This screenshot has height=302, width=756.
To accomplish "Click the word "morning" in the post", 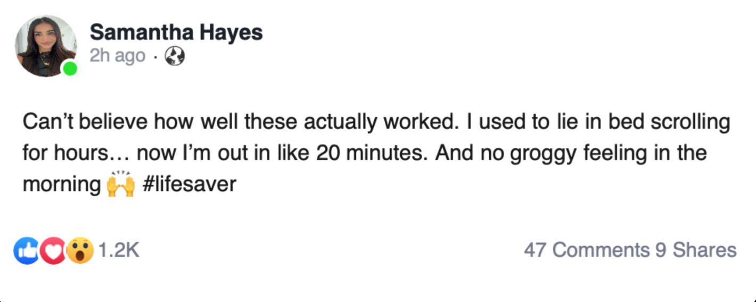I will [x=61, y=184].
